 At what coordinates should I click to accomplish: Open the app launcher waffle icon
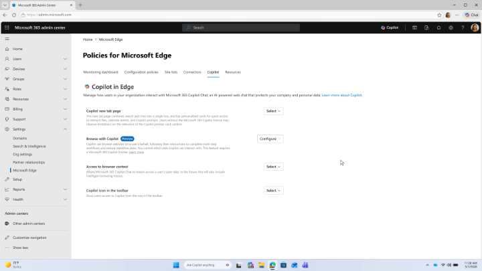point(7,27)
